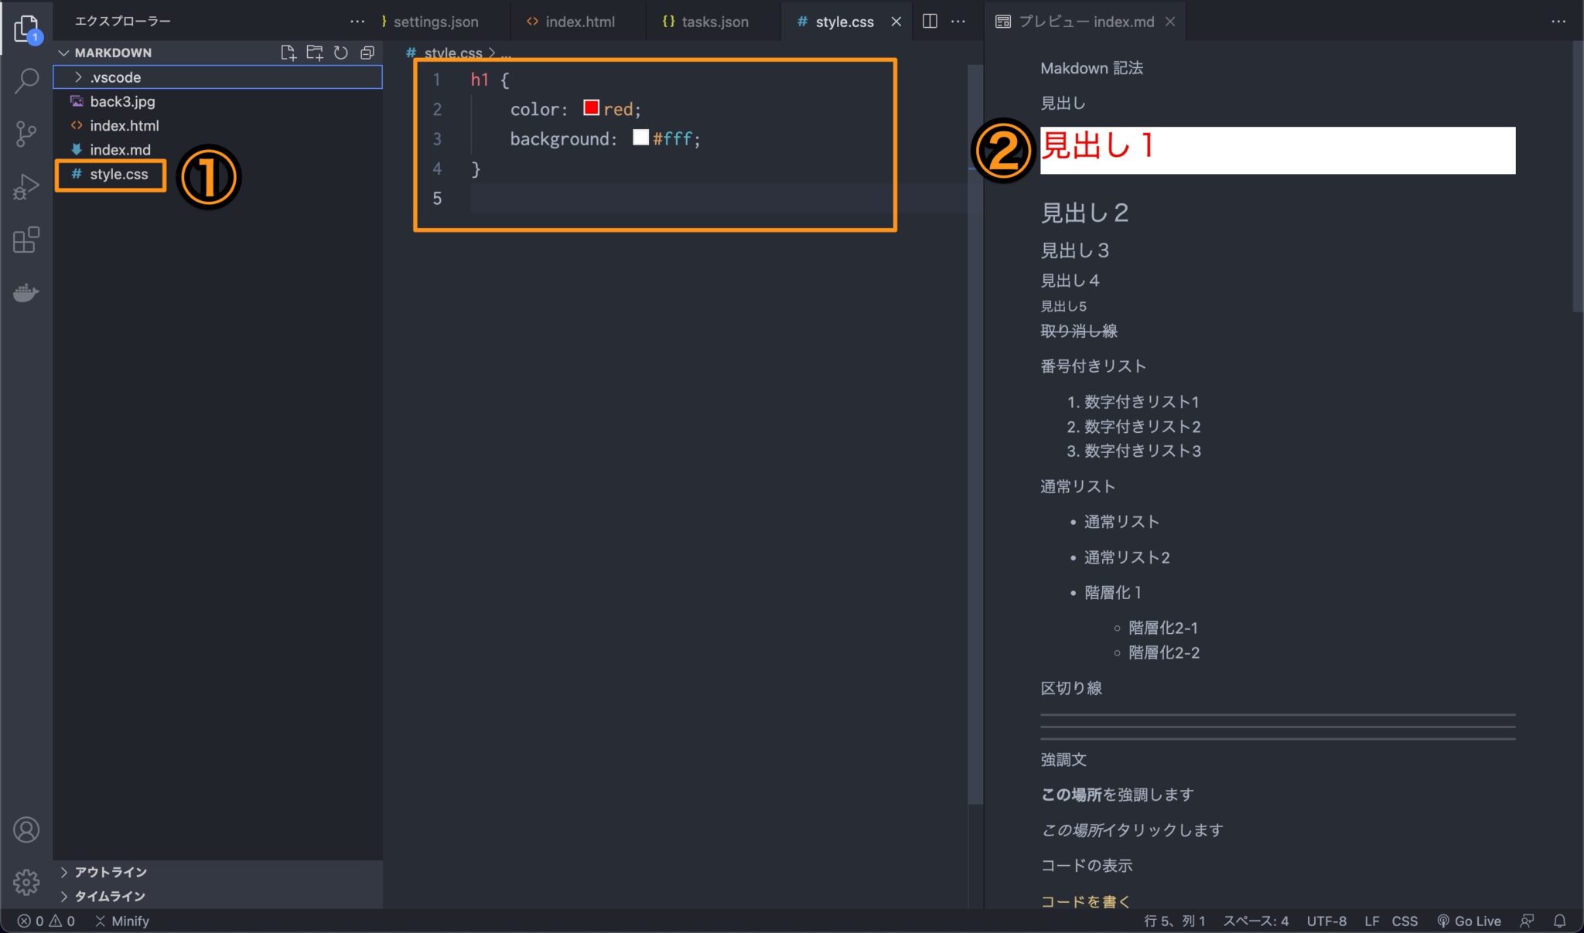1584x933 pixels.
Task: Click the red color swatch on line 2
Action: (x=590, y=107)
